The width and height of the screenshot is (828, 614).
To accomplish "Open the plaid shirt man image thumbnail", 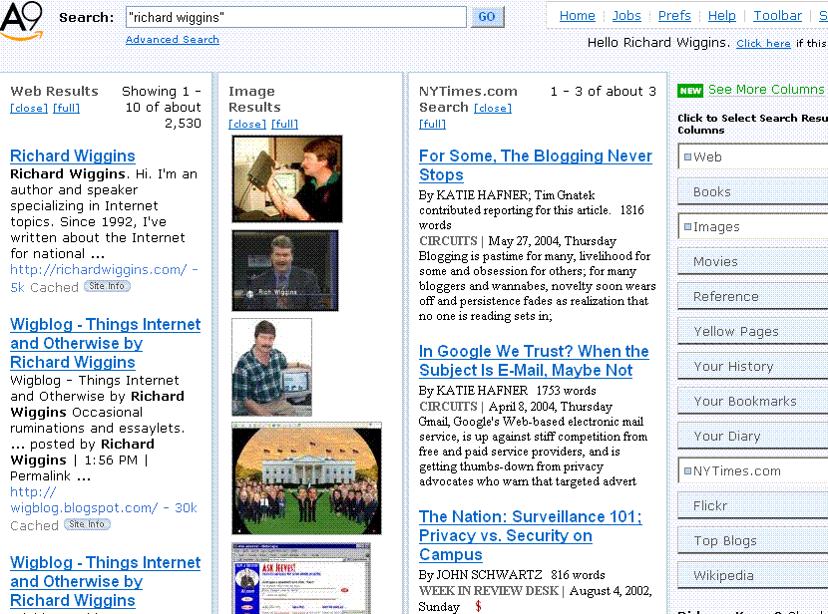I will (x=272, y=367).
